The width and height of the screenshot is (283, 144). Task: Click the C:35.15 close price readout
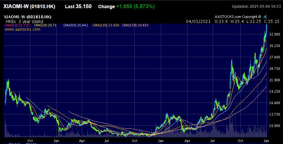click(x=272, y=21)
